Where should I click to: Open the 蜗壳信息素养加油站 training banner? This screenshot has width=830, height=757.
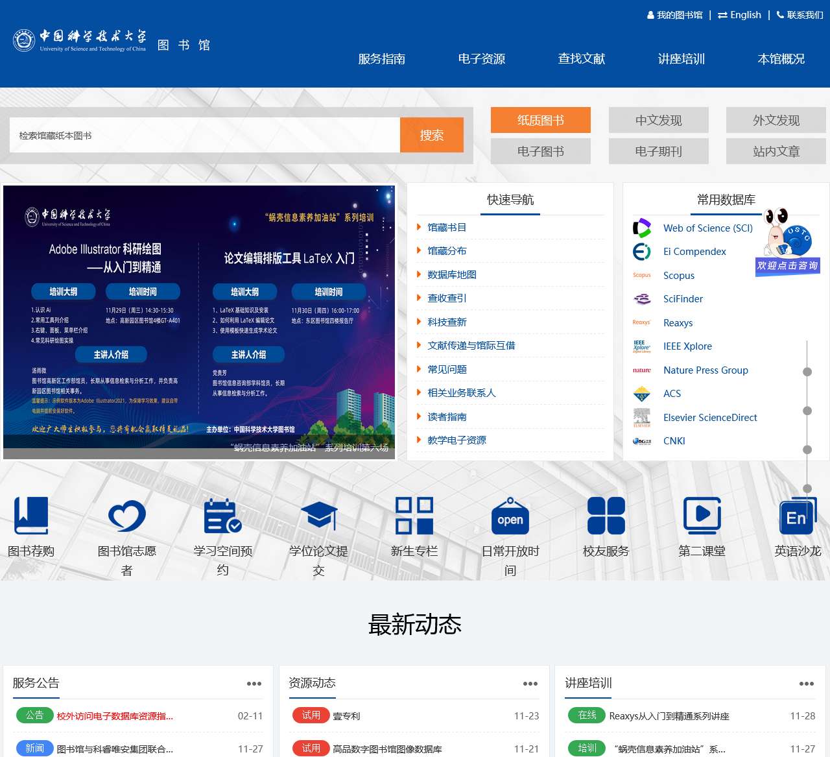199,322
